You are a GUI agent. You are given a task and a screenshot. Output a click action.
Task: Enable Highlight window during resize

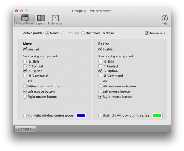click(x=100, y=115)
